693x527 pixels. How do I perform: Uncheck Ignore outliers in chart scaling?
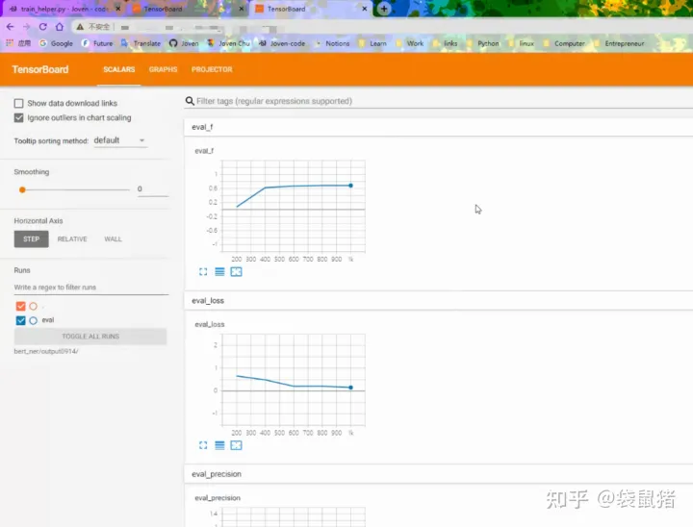pos(19,117)
